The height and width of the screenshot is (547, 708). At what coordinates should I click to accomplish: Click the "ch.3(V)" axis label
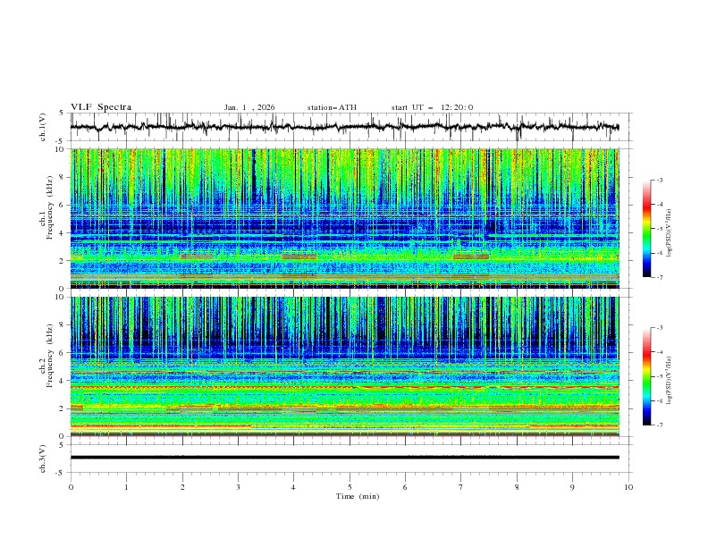(x=43, y=459)
